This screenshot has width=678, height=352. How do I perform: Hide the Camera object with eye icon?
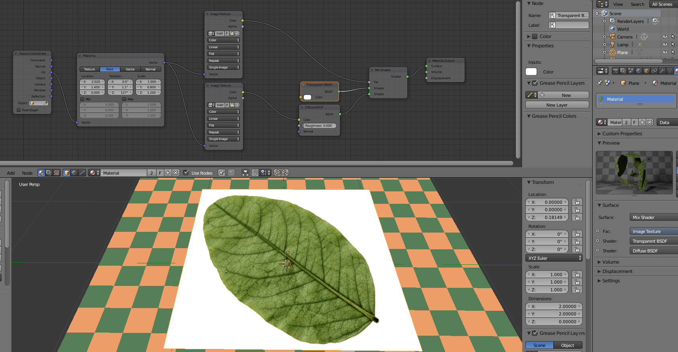tap(665, 37)
